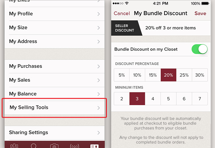Image resolution: width=215 pixels, height=148 pixels.
Task: Tap the search magnifier icon in bottom bar
Action: pos(34,146)
